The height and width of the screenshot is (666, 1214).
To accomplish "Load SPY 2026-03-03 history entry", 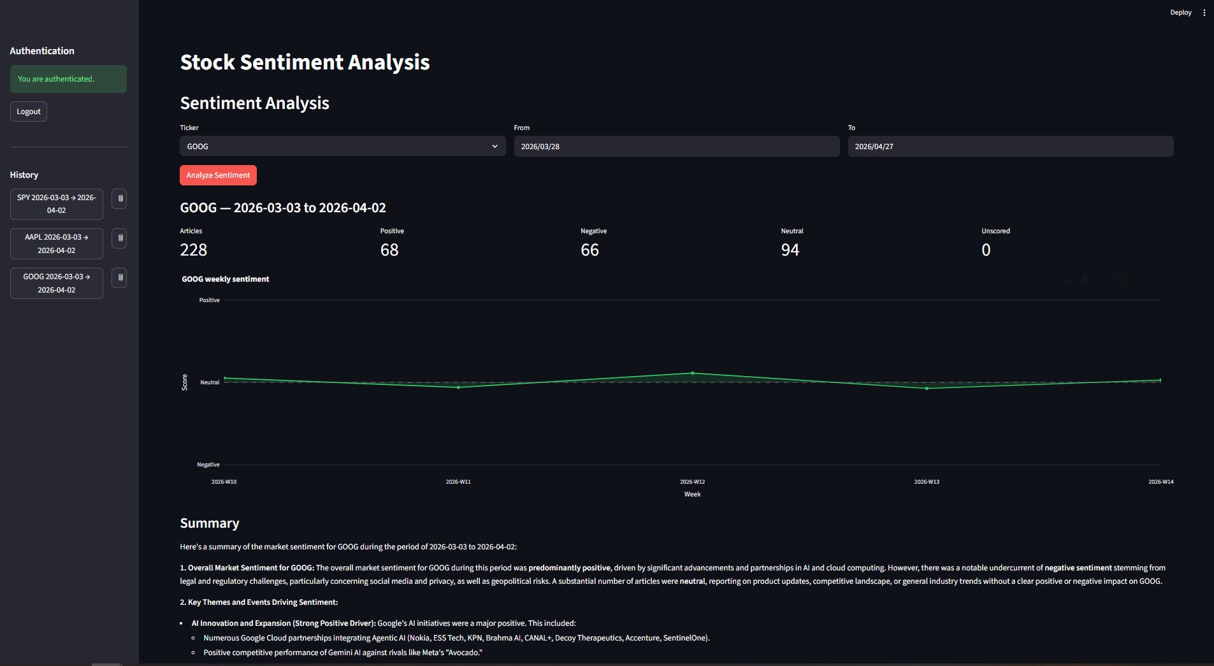I will 57,204.
